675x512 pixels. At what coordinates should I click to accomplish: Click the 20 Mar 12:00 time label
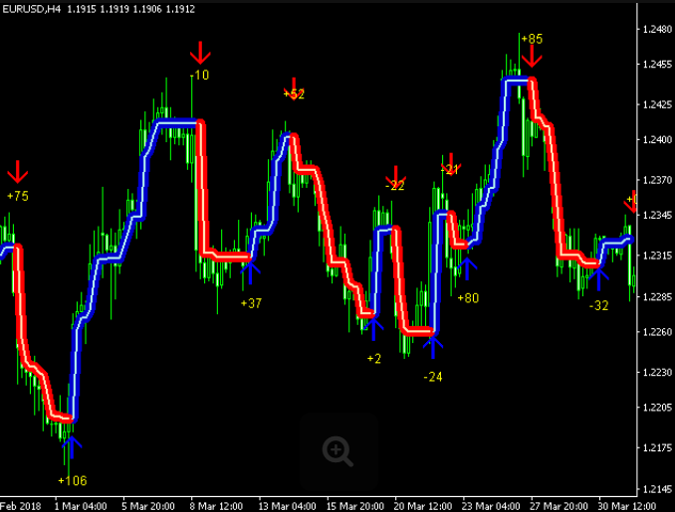tap(423, 506)
